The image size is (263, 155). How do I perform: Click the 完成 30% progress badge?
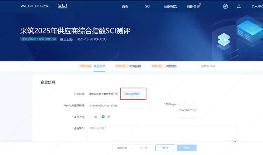coord(85,66)
